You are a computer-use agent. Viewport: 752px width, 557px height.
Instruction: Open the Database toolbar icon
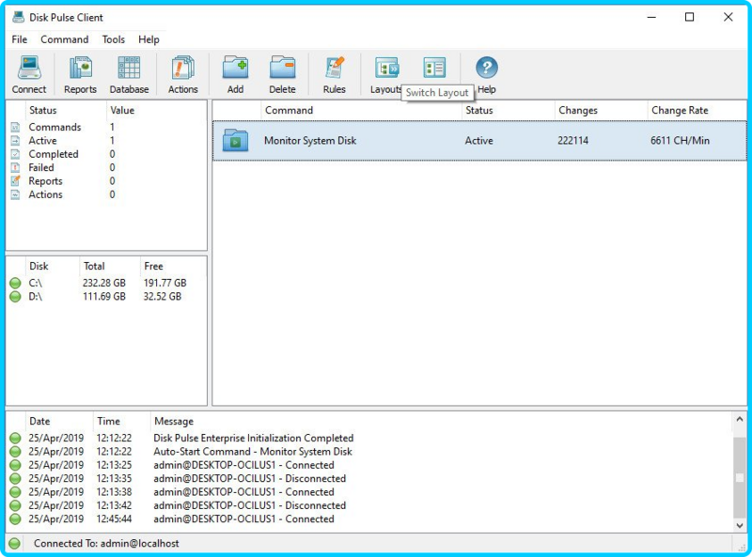click(x=129, y=68)
